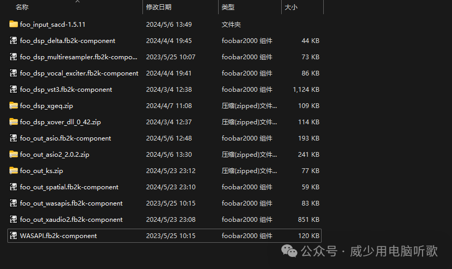This screenshot has width=452, height=269.
Task: Click the foo_dsp_xgeq.zip archive icon
Action: [x=14, y=105]
